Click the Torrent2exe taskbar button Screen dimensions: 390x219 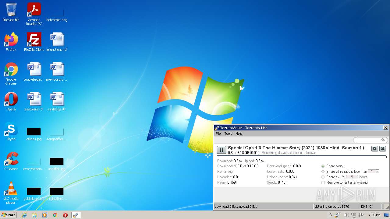(76, 215)
